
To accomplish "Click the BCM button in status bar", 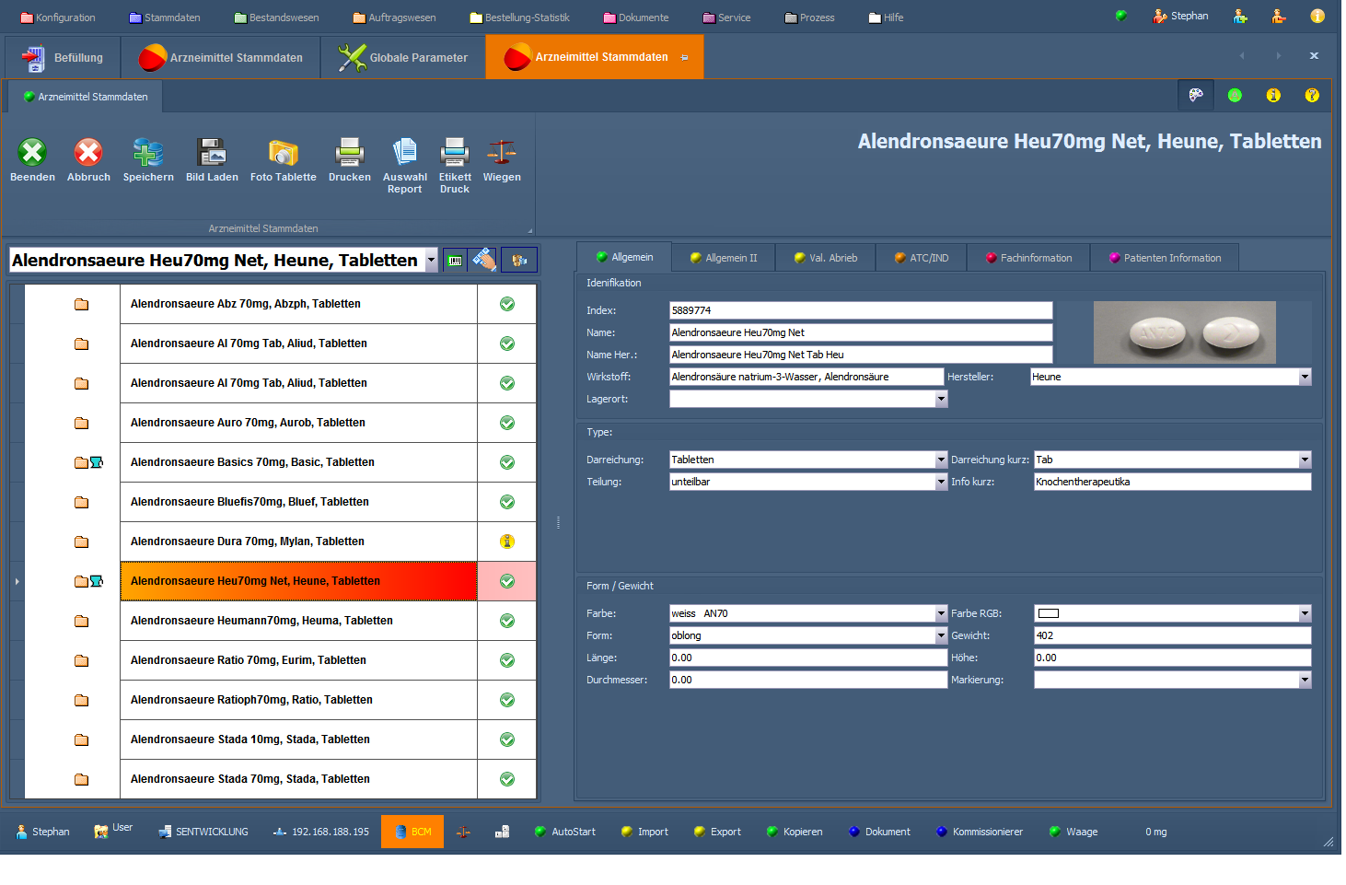I will click(x=412, y=832).
